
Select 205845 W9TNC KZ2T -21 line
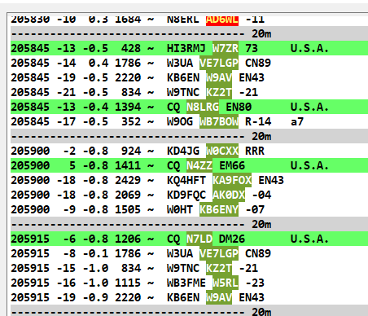click(x=189, y=92)
